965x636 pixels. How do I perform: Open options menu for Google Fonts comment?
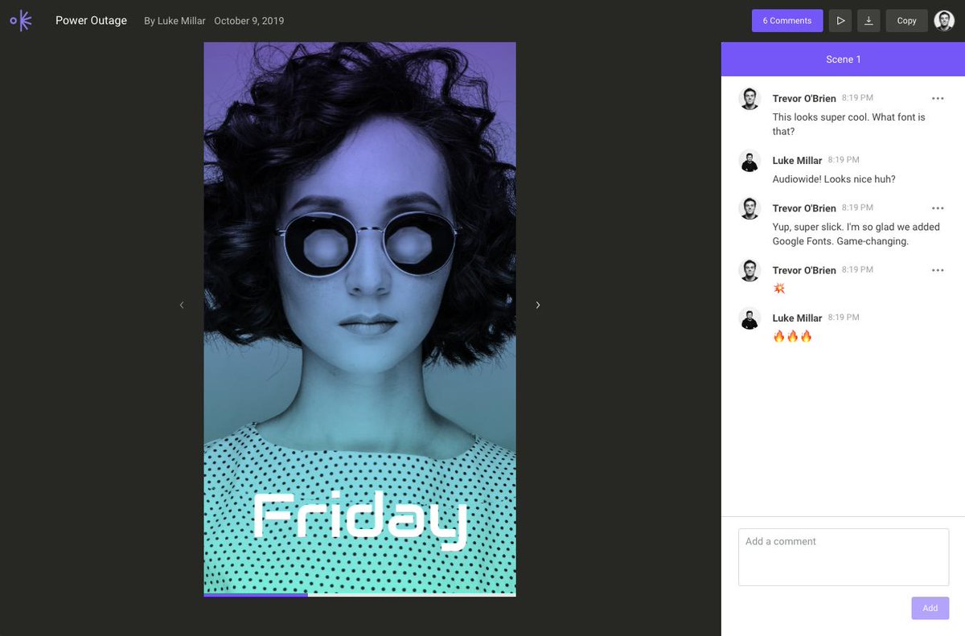click(x=938, y=208)
